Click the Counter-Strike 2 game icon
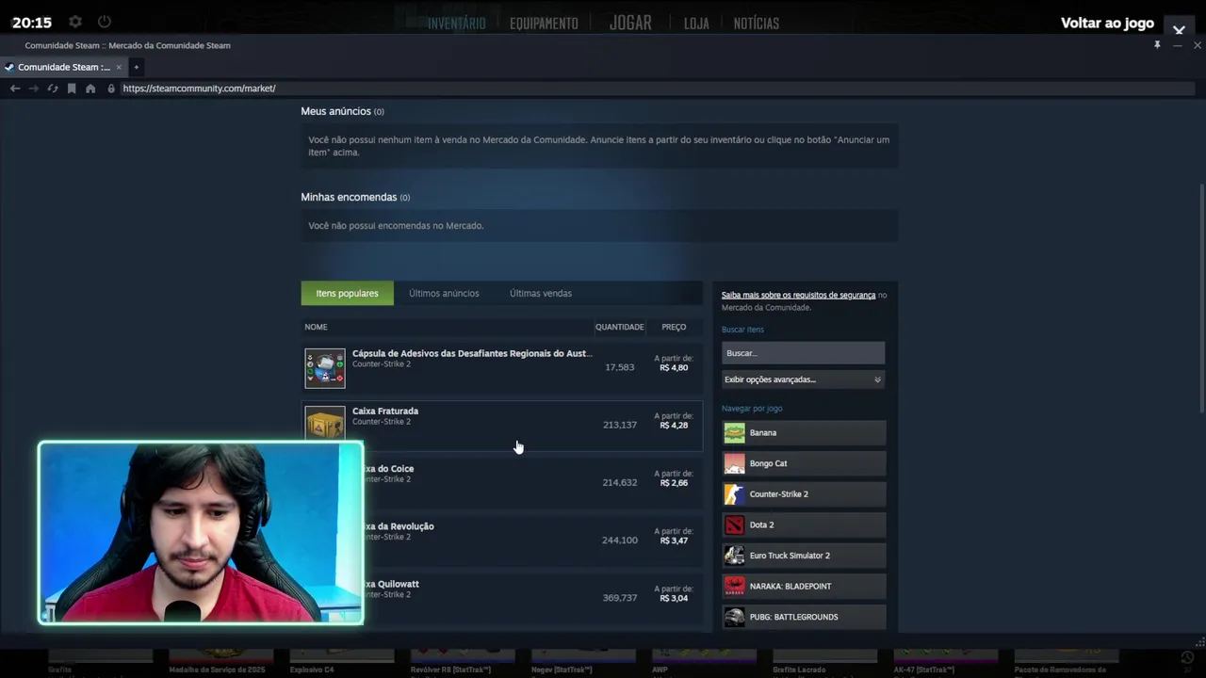Viewport: 1206px width, 678px height. 734,494
